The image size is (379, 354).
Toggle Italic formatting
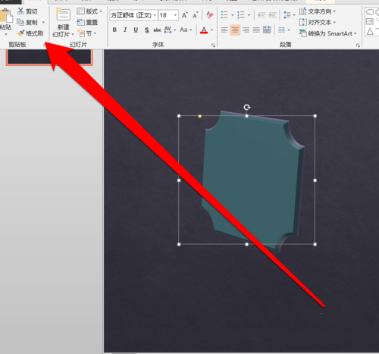[x=125, y=30]
